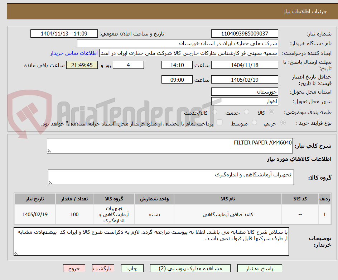Select the خدمت radio button

click(246, 111)
